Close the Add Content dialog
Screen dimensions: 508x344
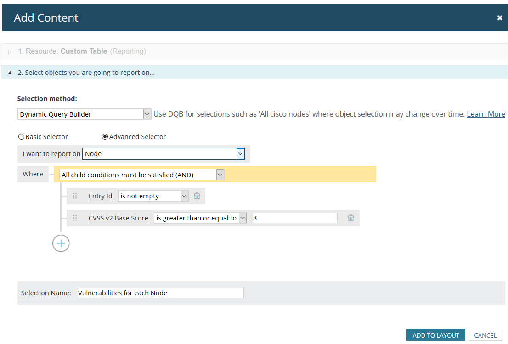[x=500, y=18]
